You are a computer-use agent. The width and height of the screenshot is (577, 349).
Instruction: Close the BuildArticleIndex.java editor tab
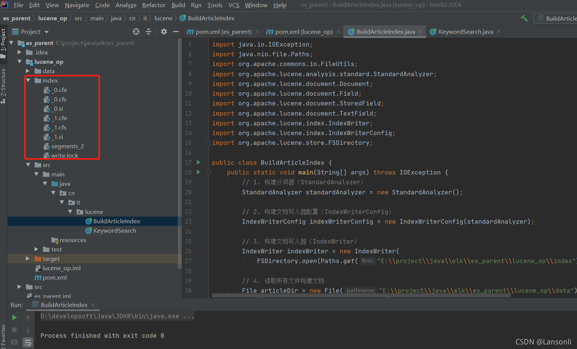(x=421, y=32)
